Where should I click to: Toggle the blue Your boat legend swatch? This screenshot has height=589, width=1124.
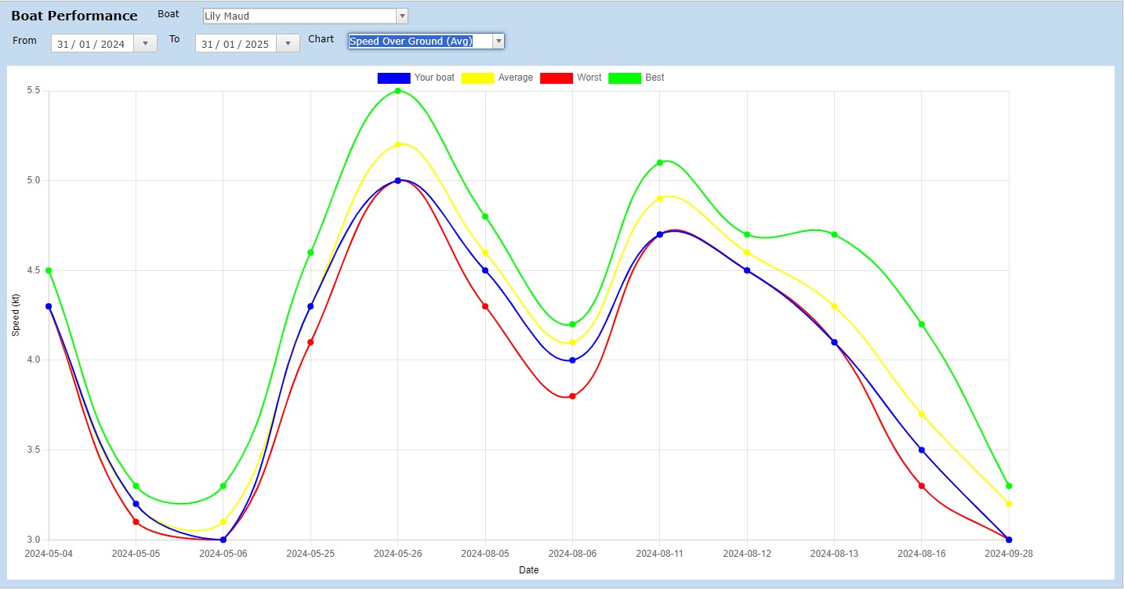pos(393,78)
